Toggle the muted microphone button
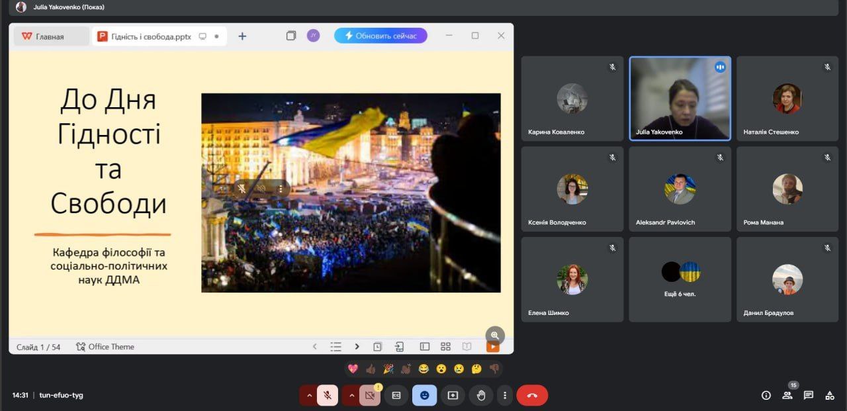 (x=327, y=395)
